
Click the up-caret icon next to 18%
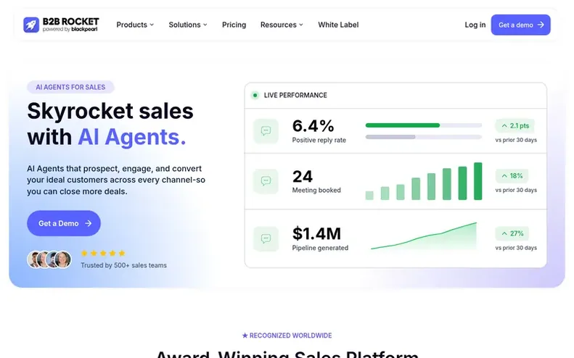(504, 176)
